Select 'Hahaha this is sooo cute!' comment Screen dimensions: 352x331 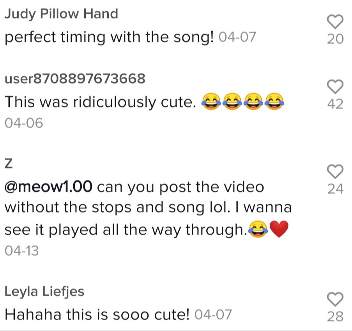coord(97,314)
